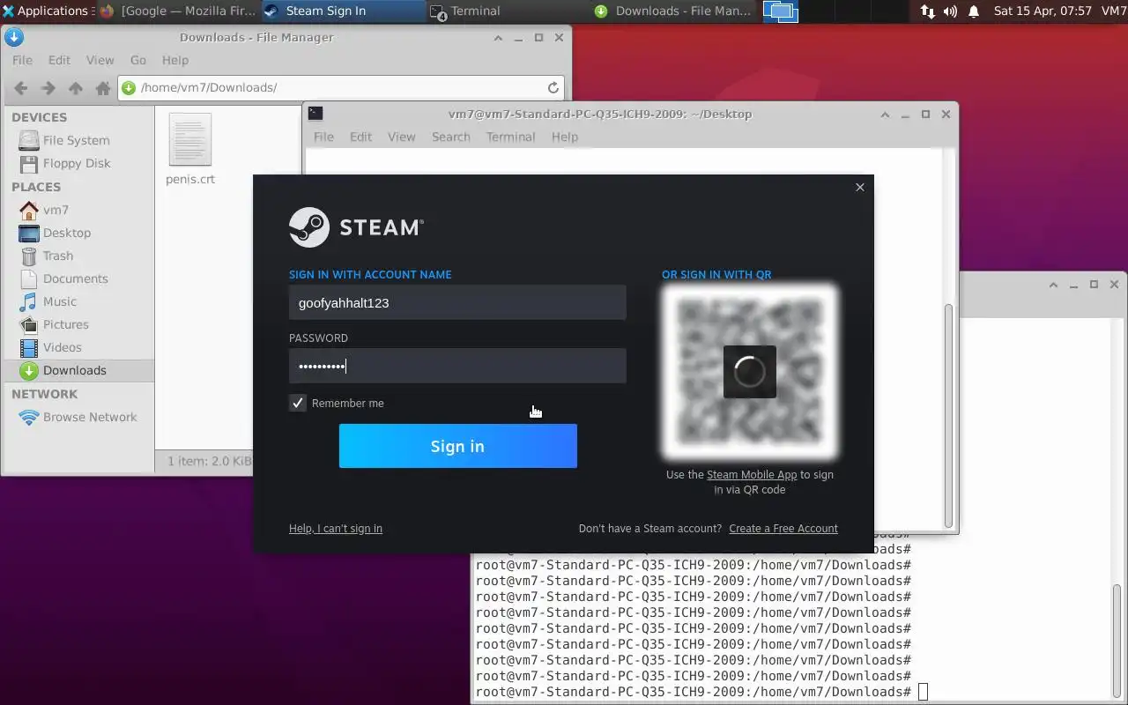Select Downloads in the sidebar
Screen dimensions: 1128x705
point(77,370)
